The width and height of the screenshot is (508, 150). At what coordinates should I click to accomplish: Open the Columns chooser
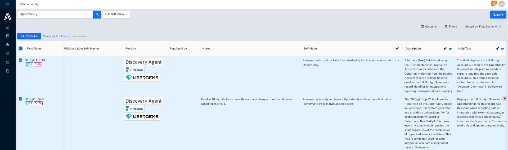coord(429,26)
